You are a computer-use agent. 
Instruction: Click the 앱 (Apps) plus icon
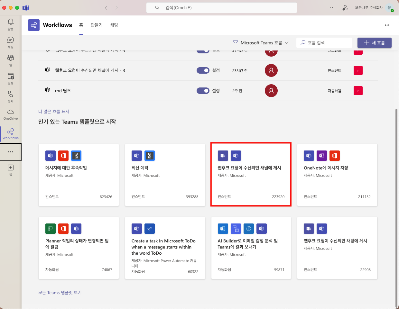point(11,169)
